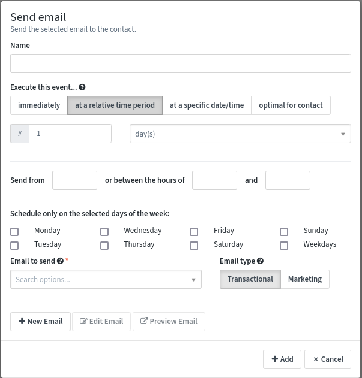This screenshot has width=362, height=378.
Task: Expand the Email to send search dropdown
Action: point(106,279)
